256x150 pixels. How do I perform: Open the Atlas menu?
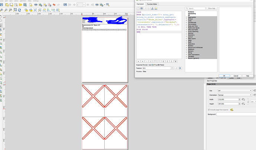point(30,1)
